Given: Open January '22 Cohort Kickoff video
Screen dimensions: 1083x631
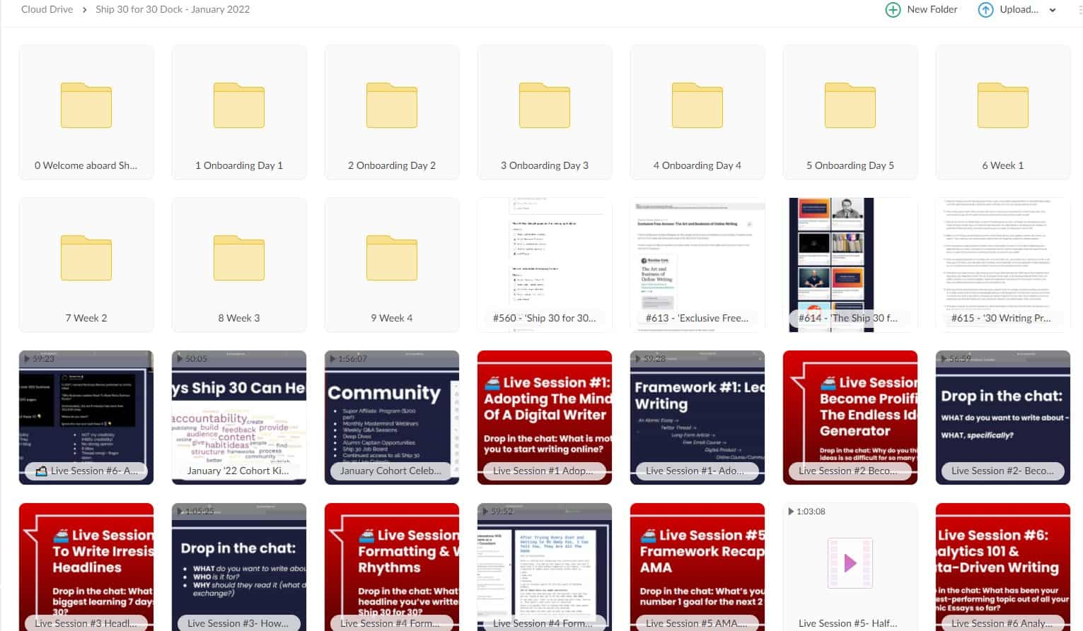Looking at the screenshot, I should coord(239,417).
